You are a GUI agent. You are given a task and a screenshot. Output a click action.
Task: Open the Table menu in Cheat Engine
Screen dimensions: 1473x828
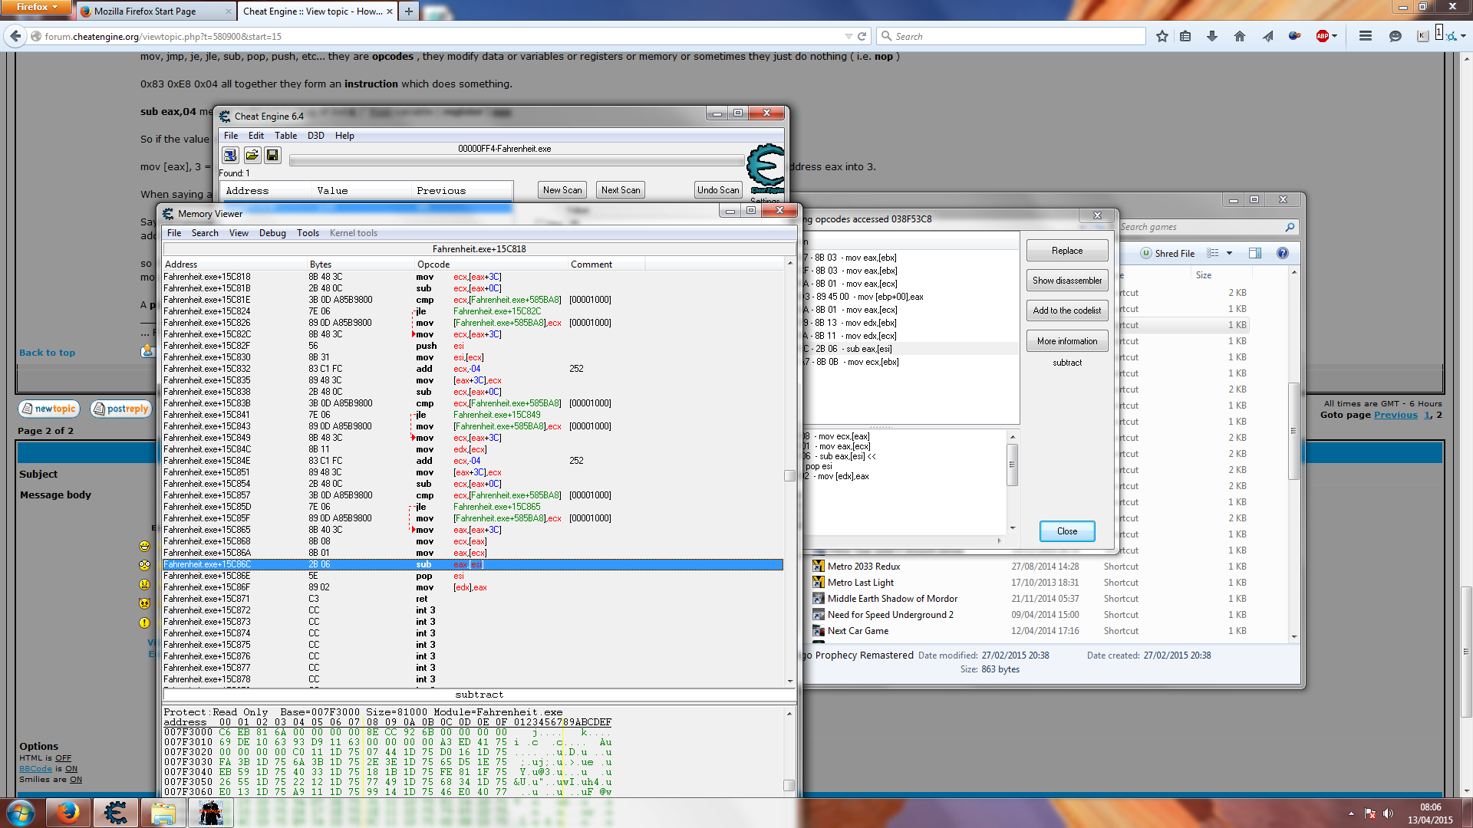(285, 136)
